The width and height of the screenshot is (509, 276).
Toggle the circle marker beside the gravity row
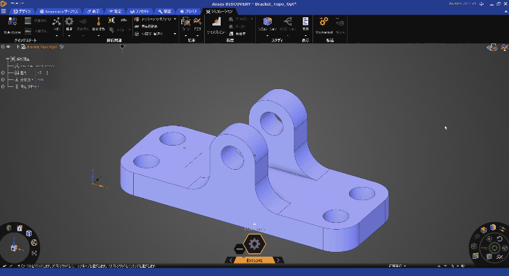[x=3, y=72]
